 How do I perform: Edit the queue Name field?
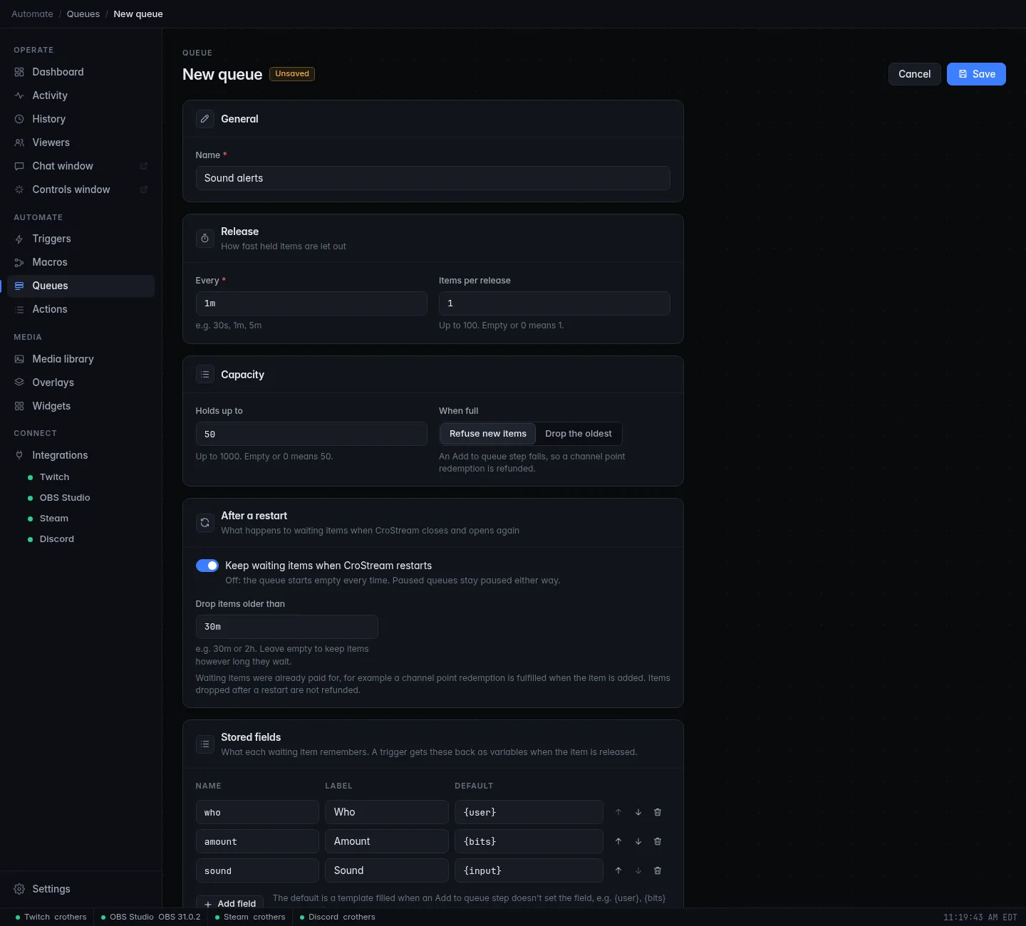[433, 178]
